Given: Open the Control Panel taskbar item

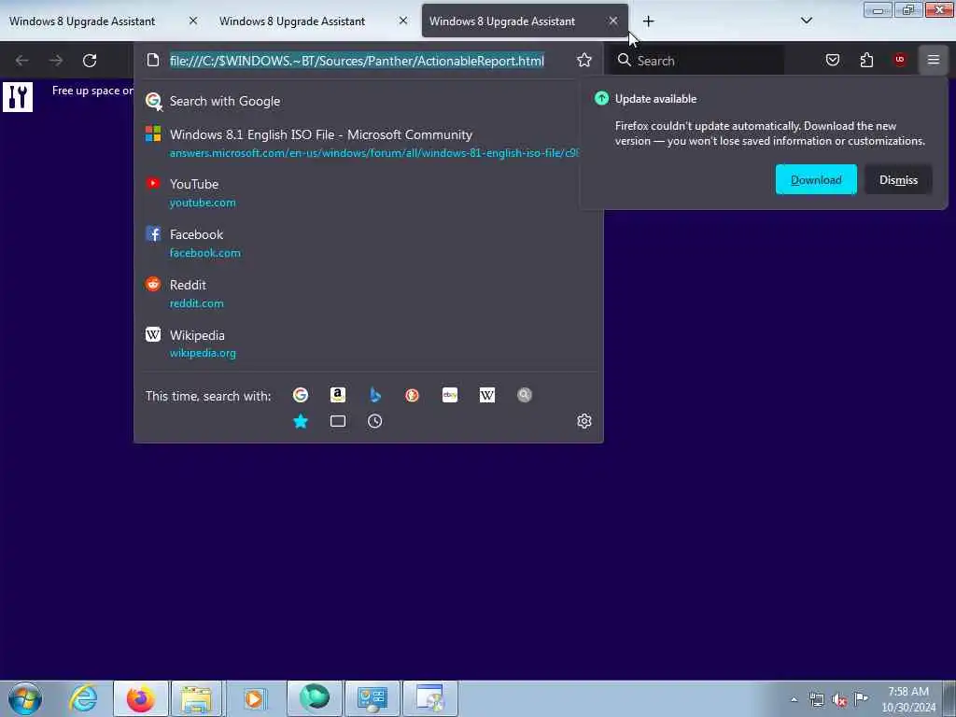Looking at the screenshot, I should pos(372,698).
